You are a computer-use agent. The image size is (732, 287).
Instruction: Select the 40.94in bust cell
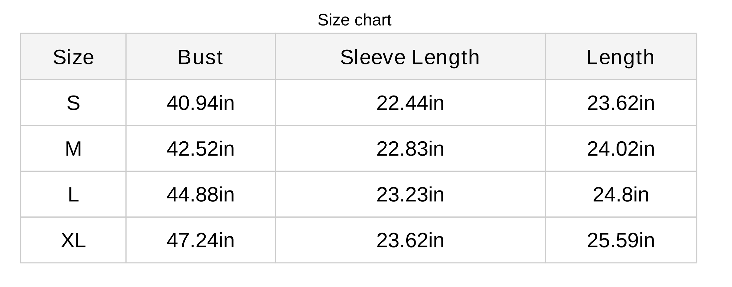(x=200, y=103)
